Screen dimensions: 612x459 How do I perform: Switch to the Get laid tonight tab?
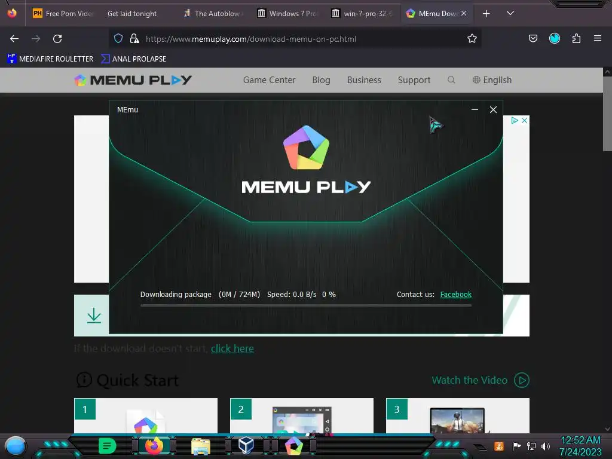[132, 14]
